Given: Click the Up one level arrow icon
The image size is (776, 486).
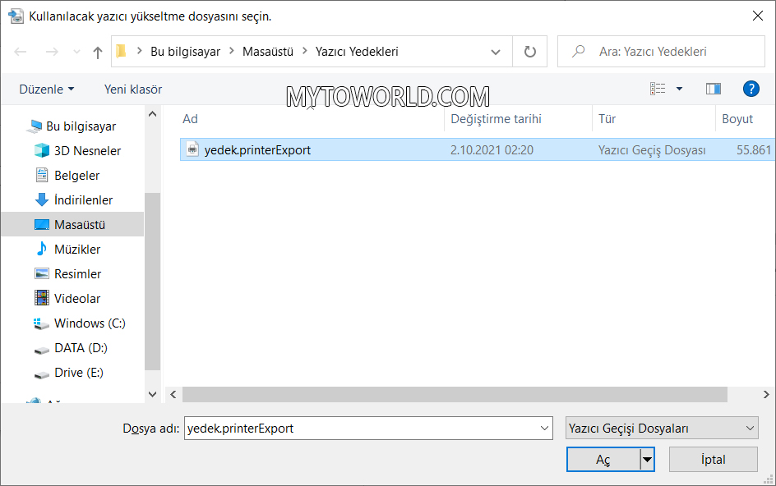Looking at the screenshot, I should point(98,52).
